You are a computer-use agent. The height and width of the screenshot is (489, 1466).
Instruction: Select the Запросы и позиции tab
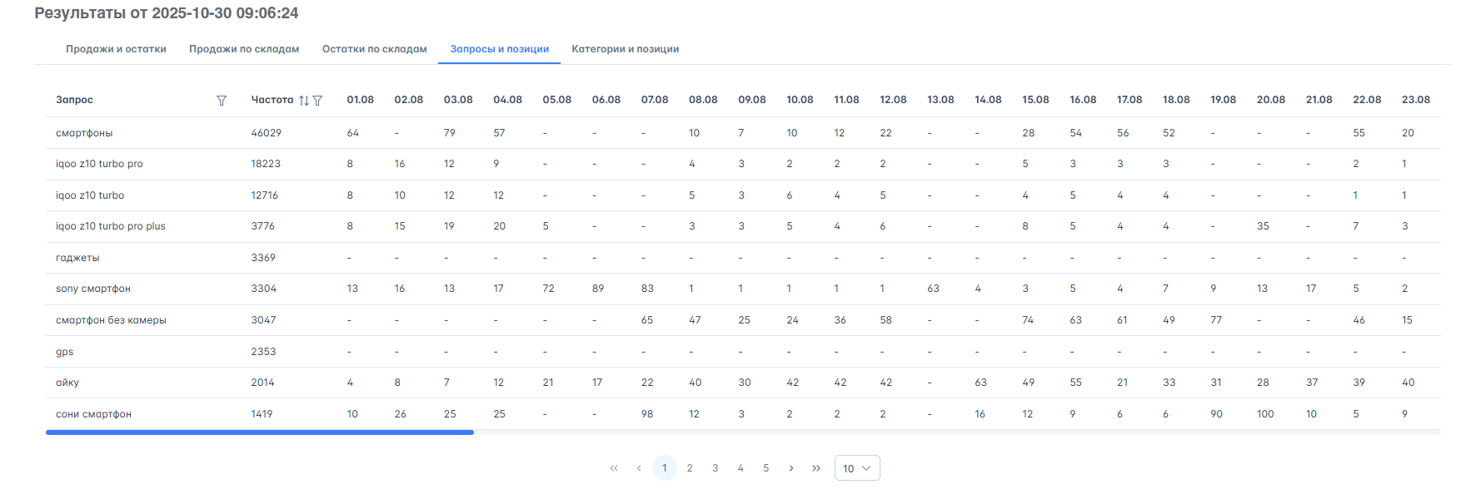coord(500,49)
